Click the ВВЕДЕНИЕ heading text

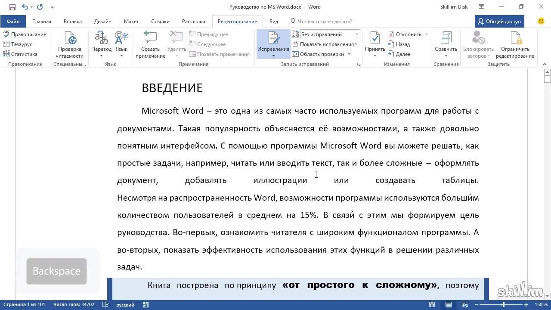[172, 88]
